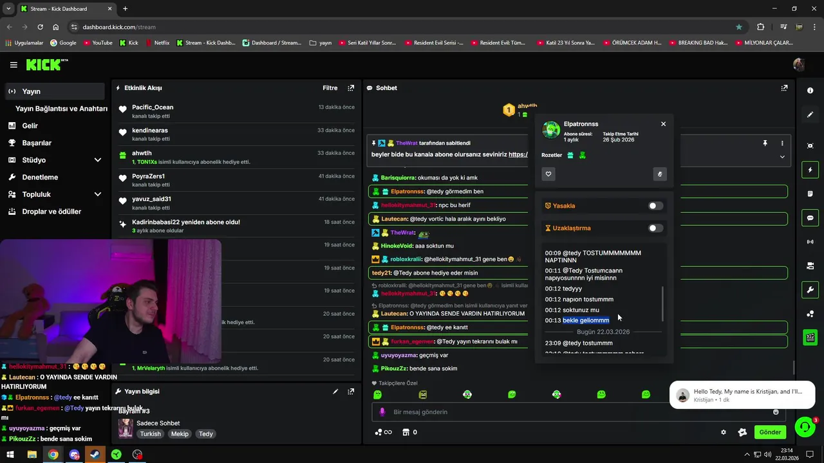
Task: Click the camera swap icon in right sidebar
Action: coord(810,266)
